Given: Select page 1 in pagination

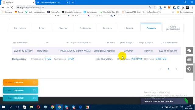Looking at the screenshot, I should pos(169,69).
